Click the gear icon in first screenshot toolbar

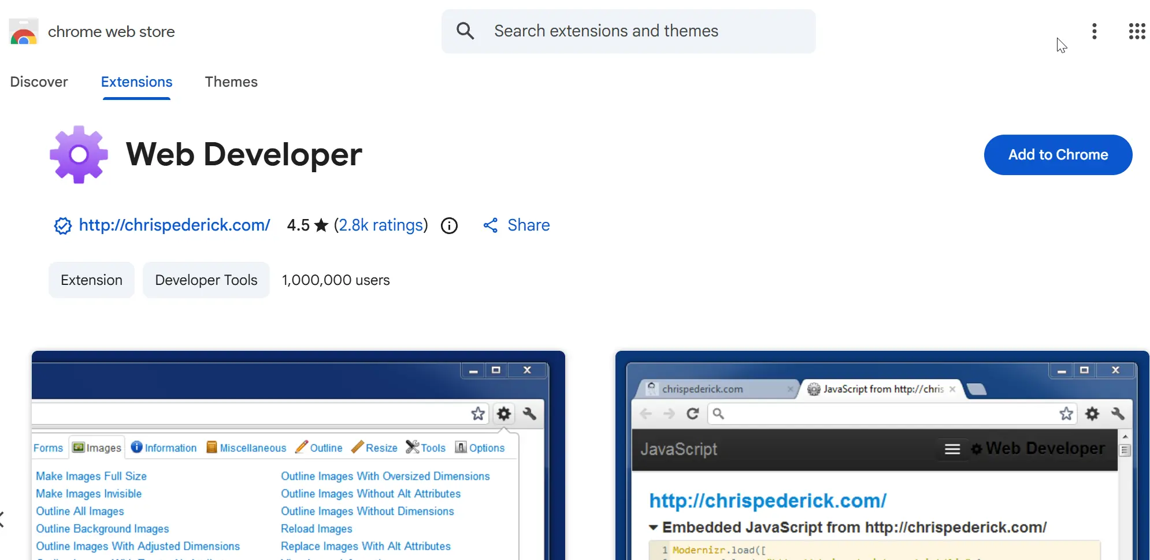(x=504, y=414)
